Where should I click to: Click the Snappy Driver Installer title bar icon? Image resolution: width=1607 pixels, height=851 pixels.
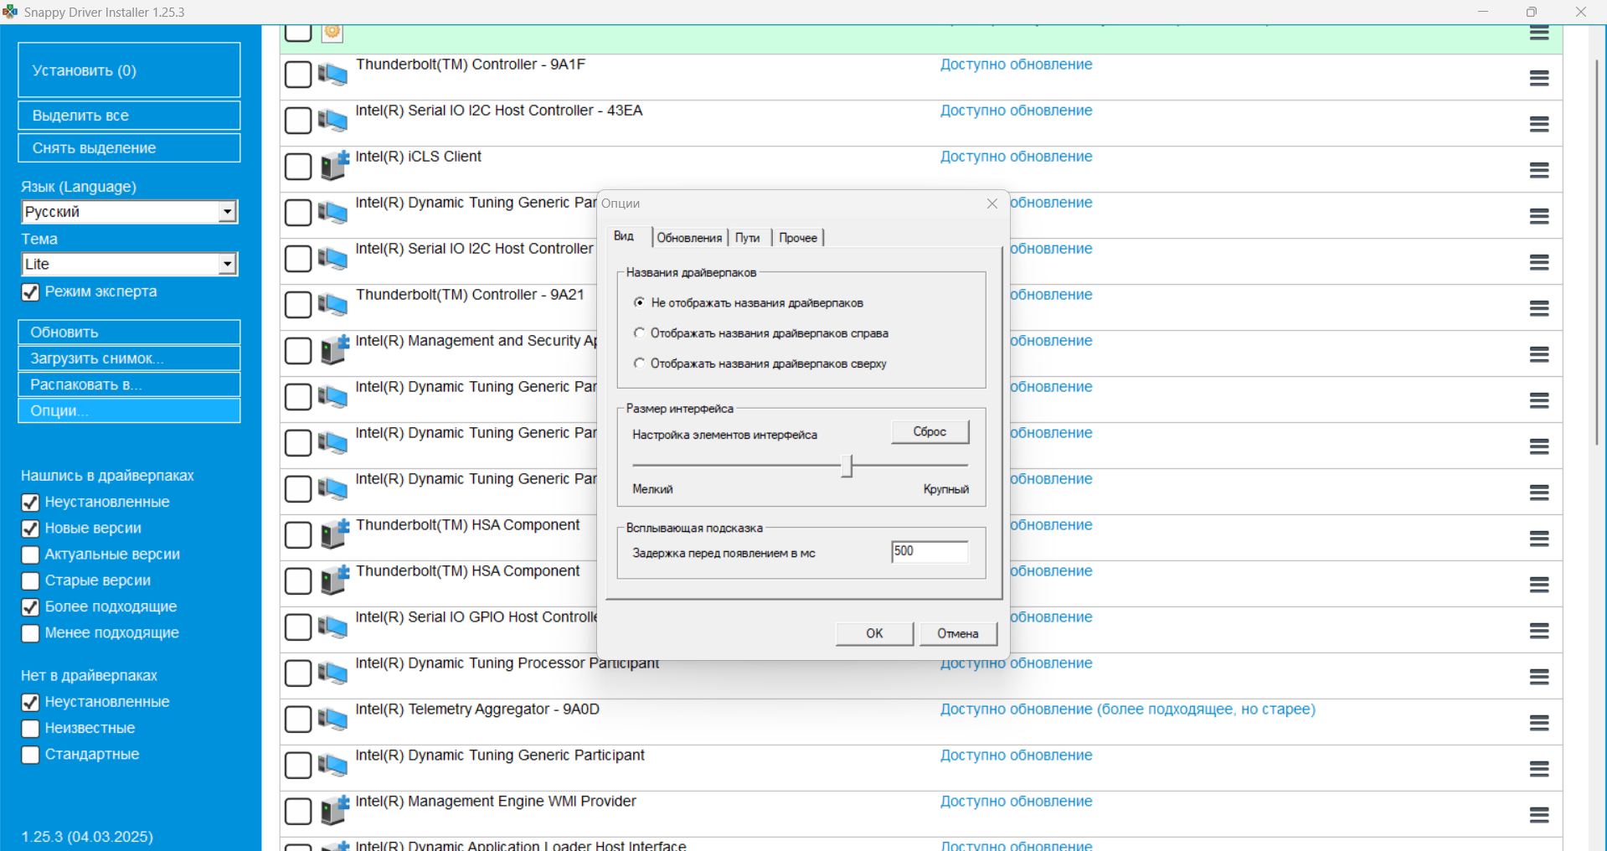(10, 12)
